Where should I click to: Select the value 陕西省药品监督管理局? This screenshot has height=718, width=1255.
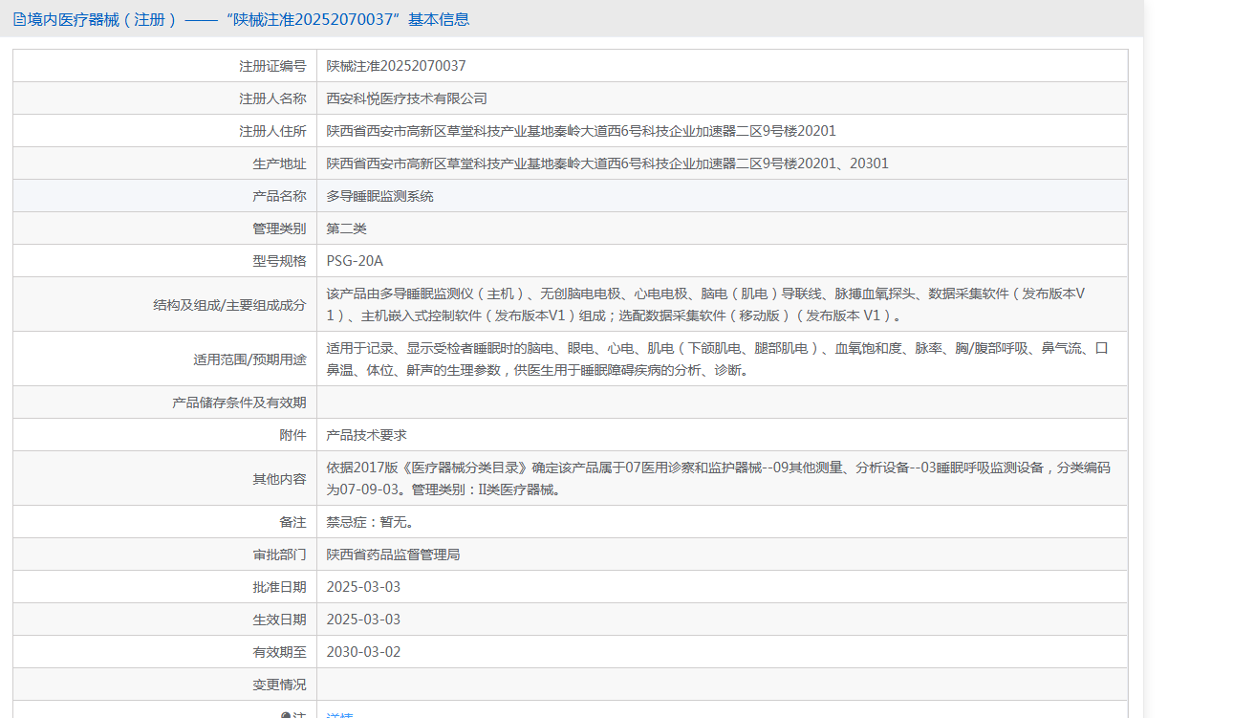[394, 555]
